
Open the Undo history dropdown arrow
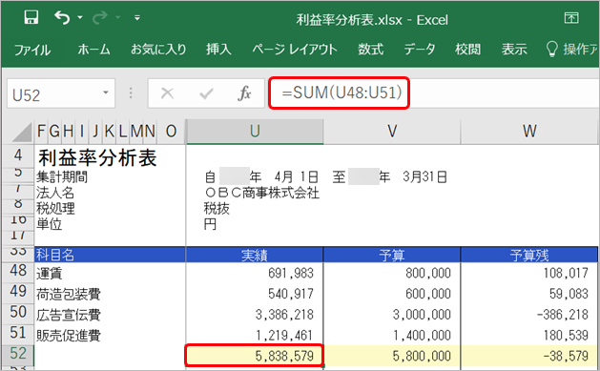(x=80, y=18)
